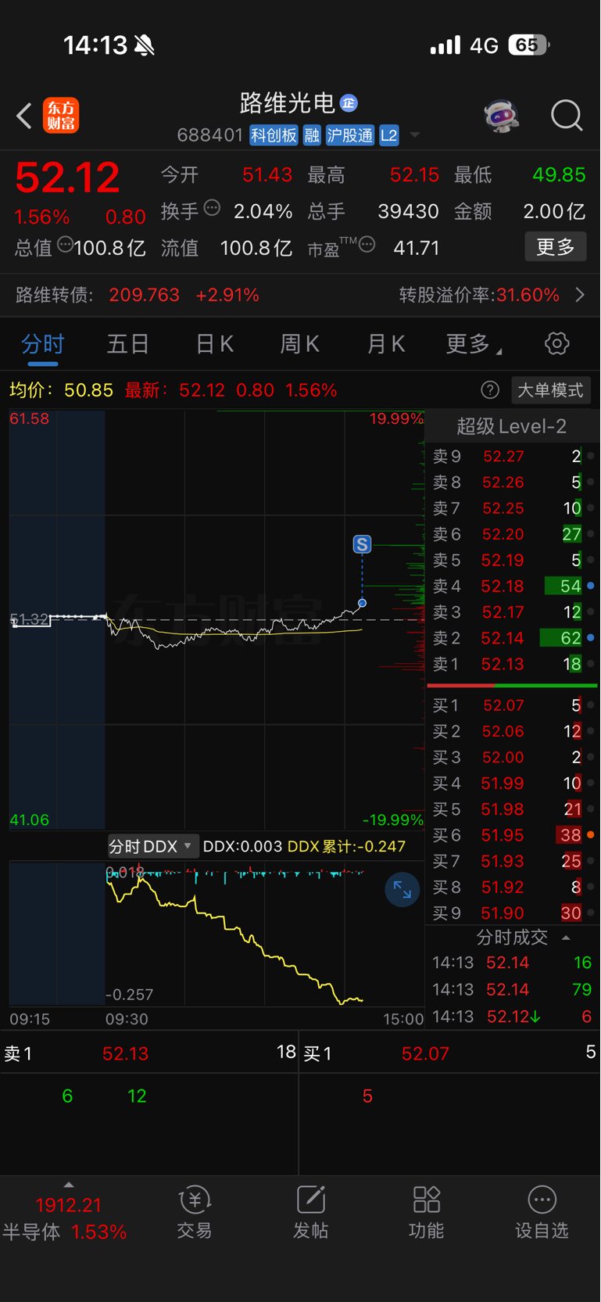This screenshot has height=1302, width=601.
Task: Tap the orange dot beside 买6
Action: (591, 835)
